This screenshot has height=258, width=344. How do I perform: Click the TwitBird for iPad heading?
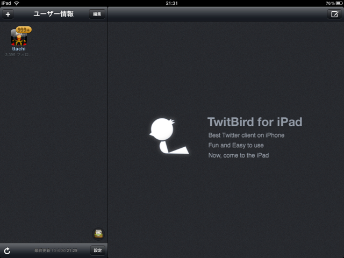254,121
